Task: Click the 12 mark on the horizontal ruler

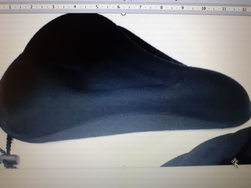Action: [244, 9]
